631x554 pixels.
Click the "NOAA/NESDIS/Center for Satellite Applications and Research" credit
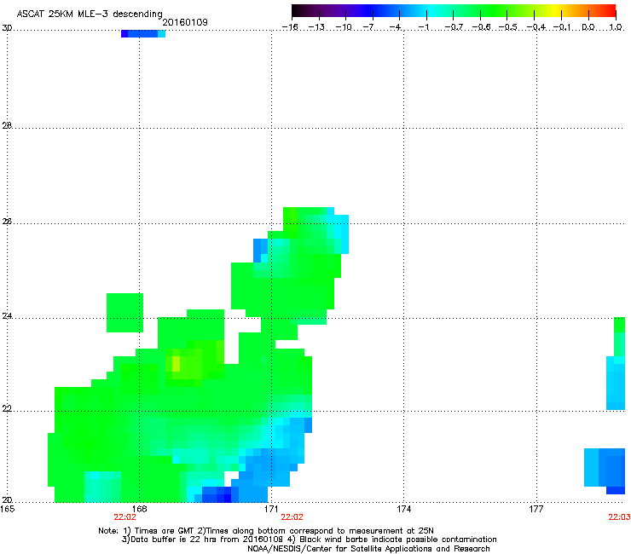click(x=368, y=549)
